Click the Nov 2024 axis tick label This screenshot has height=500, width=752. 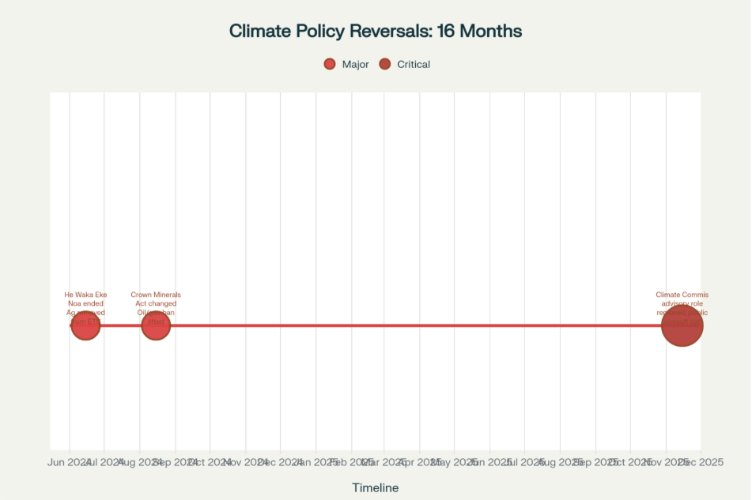[244, 461]
